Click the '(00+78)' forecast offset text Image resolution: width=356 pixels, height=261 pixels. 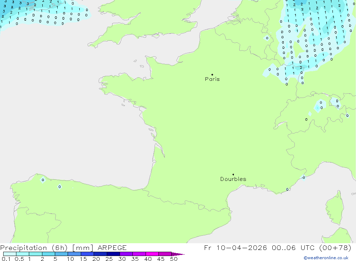pos(335,247)
